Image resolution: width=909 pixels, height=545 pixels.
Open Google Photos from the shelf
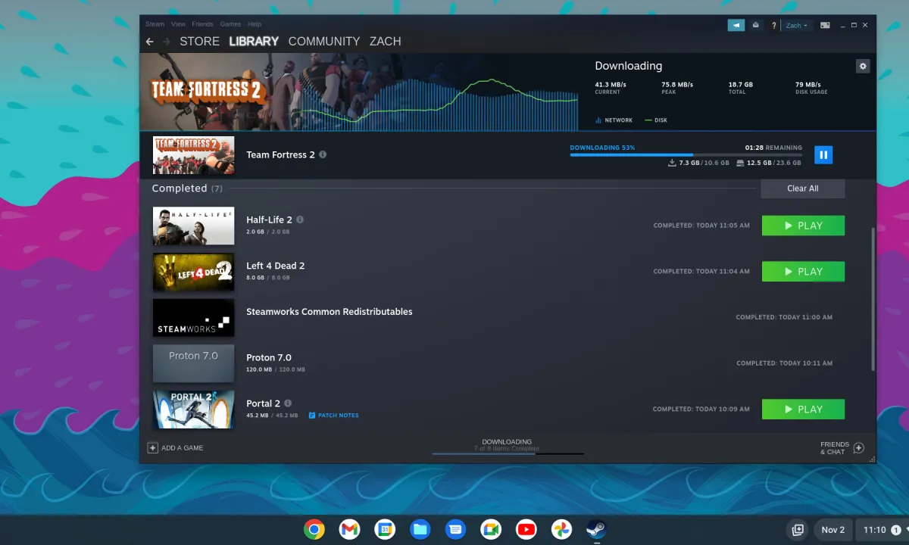click(561, 529)
